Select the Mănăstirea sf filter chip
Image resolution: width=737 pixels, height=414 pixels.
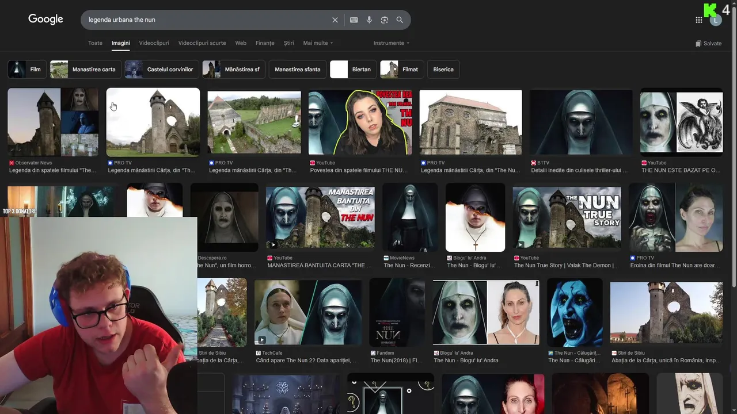coord(234,70)
